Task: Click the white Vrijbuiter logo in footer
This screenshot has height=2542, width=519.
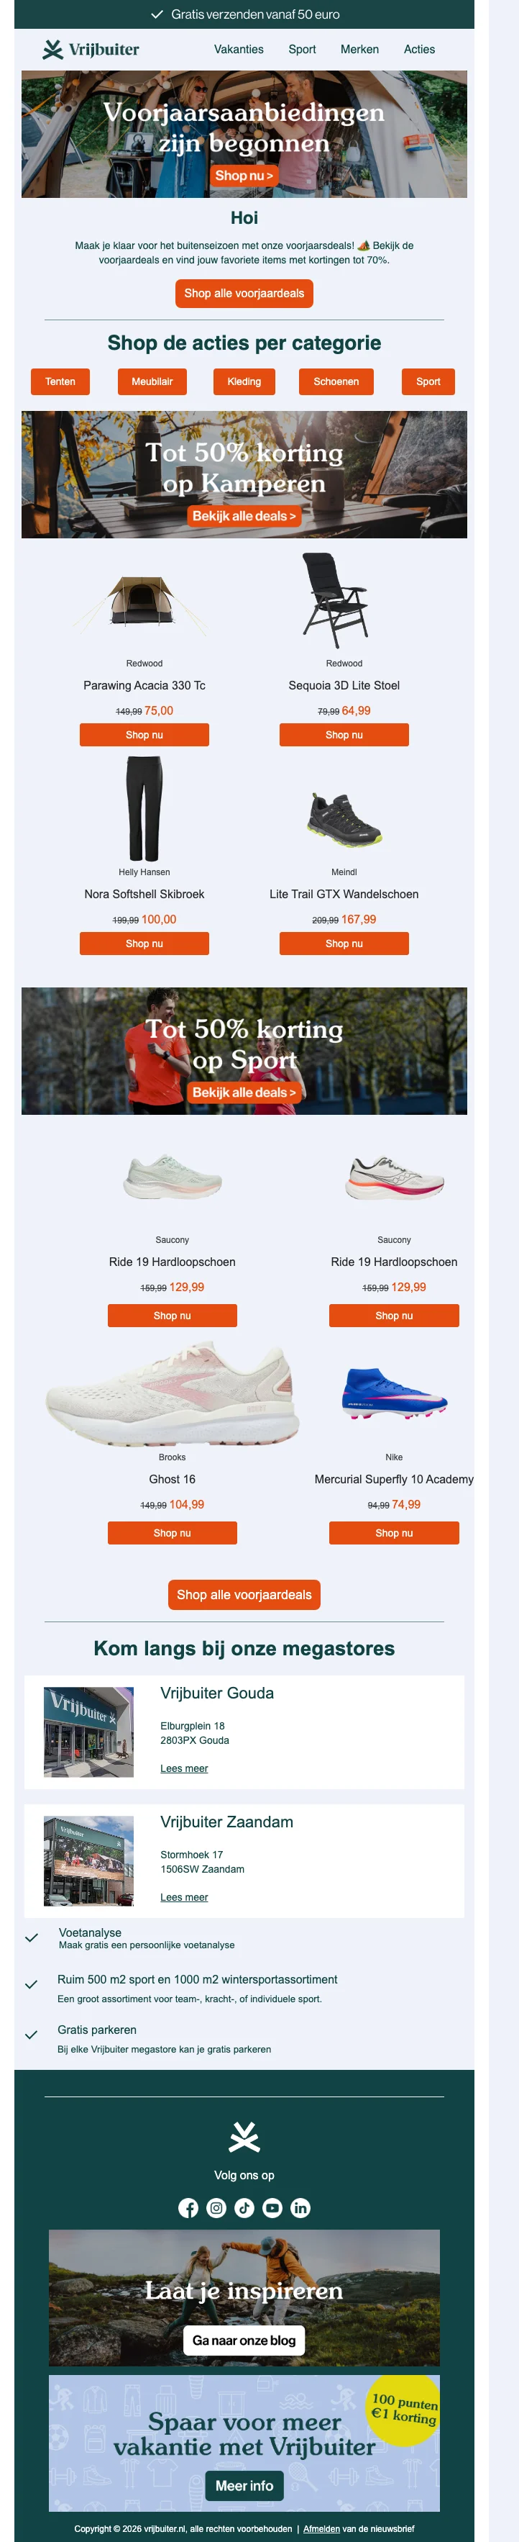Action: 244,2136
